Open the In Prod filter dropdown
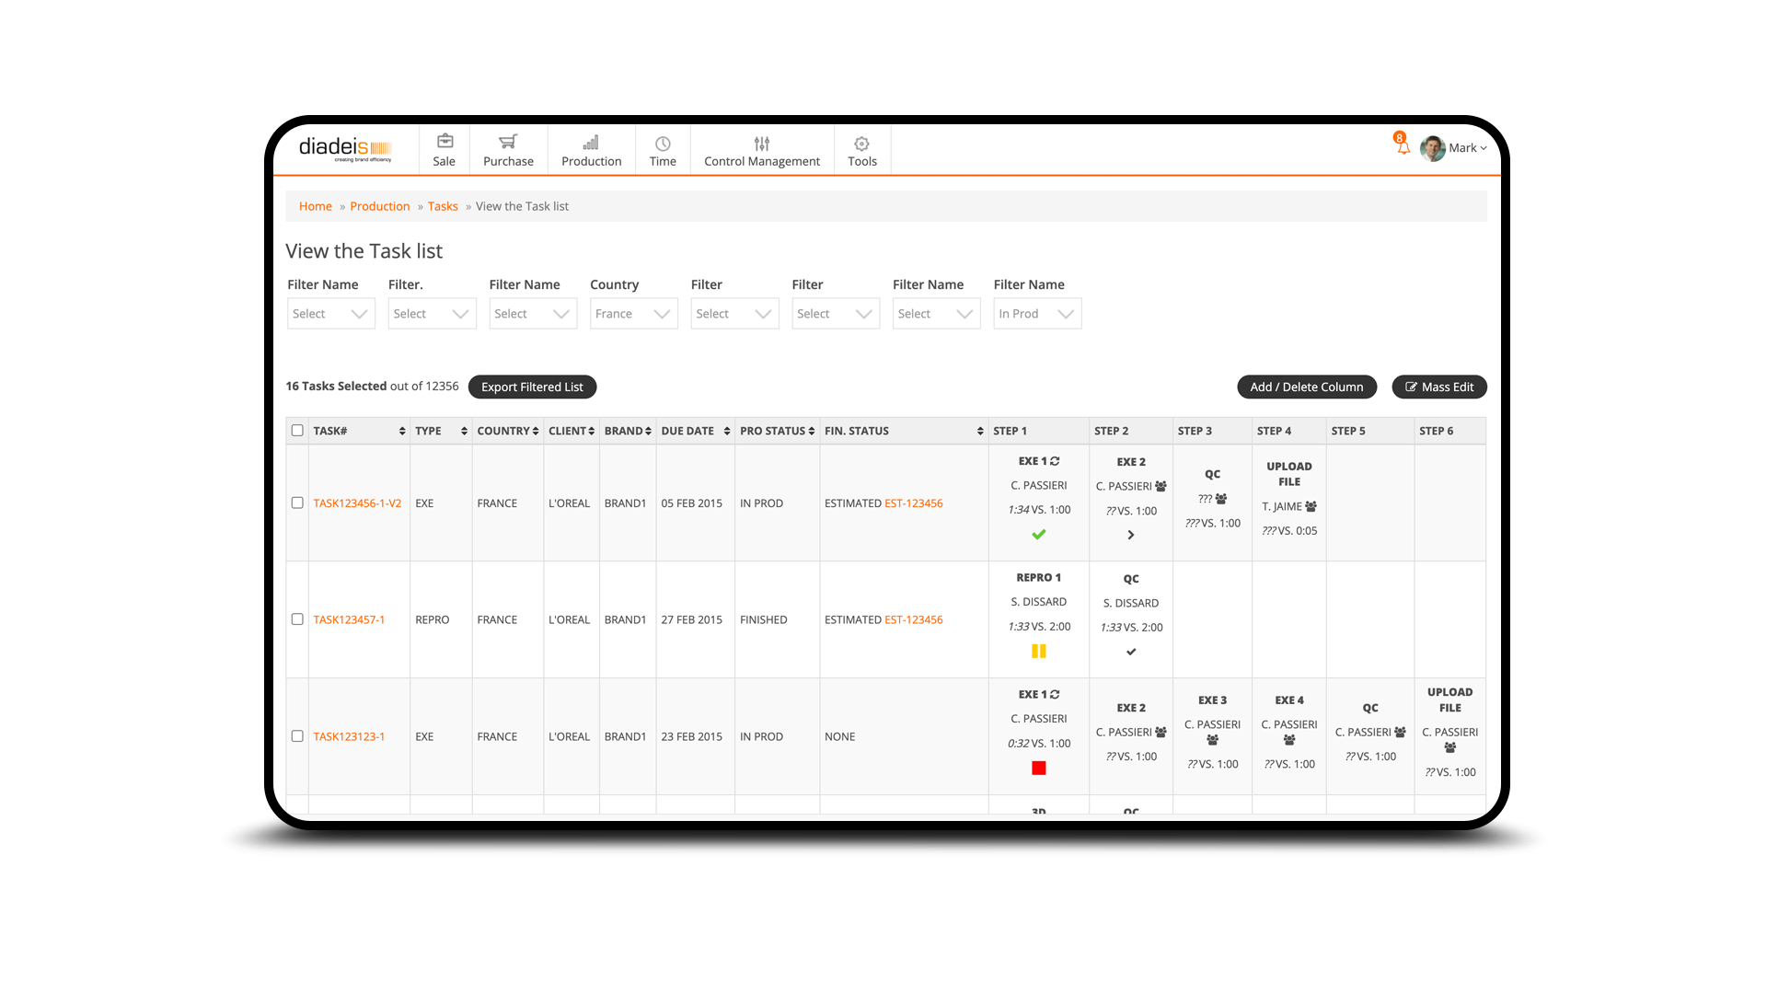The height and width of the screenshot is (994, 1767). click(1036, 314)
